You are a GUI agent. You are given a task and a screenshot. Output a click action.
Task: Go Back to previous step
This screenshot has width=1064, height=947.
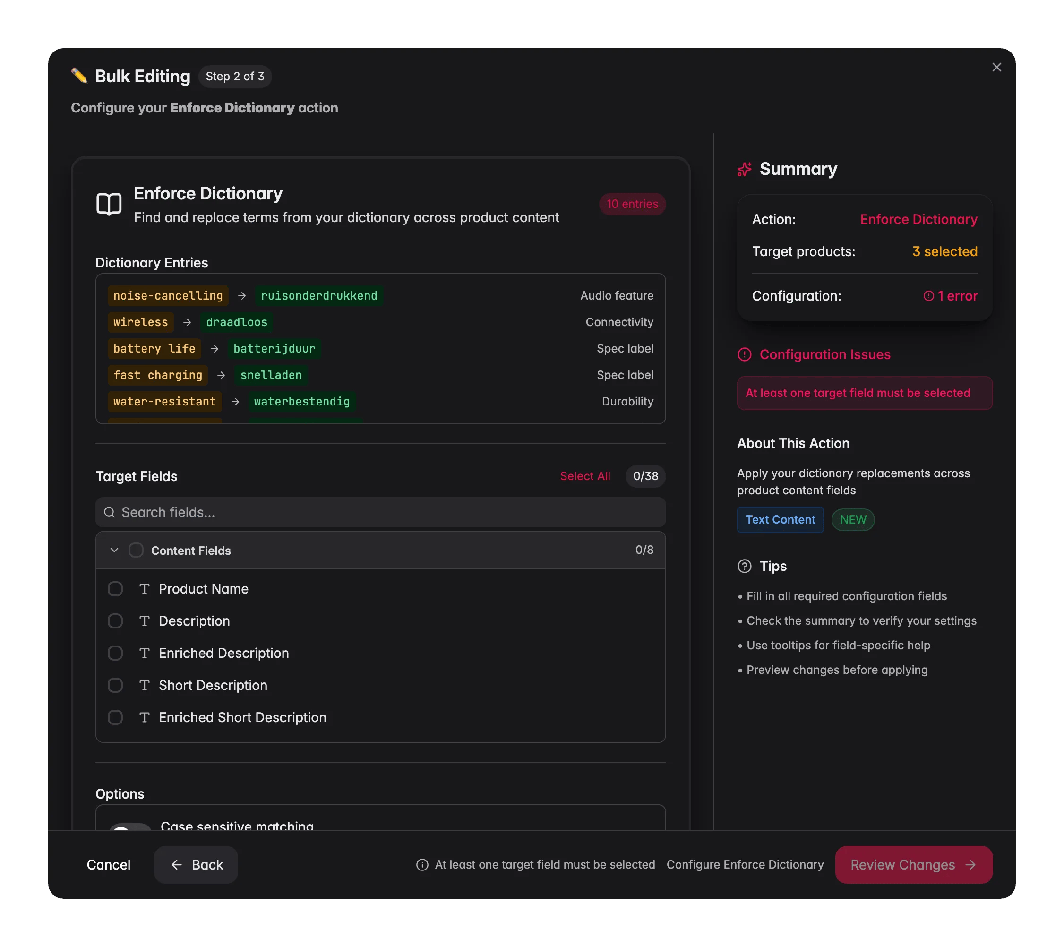coord(196,865)
